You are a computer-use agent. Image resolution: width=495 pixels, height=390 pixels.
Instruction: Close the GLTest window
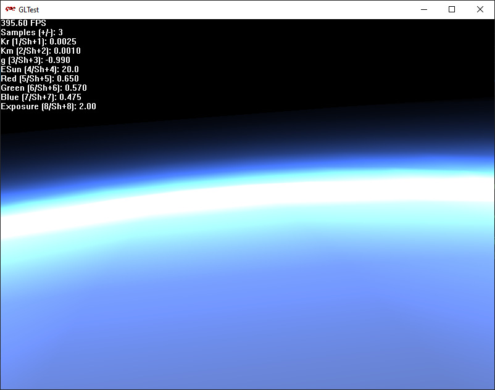pos(480,9)
